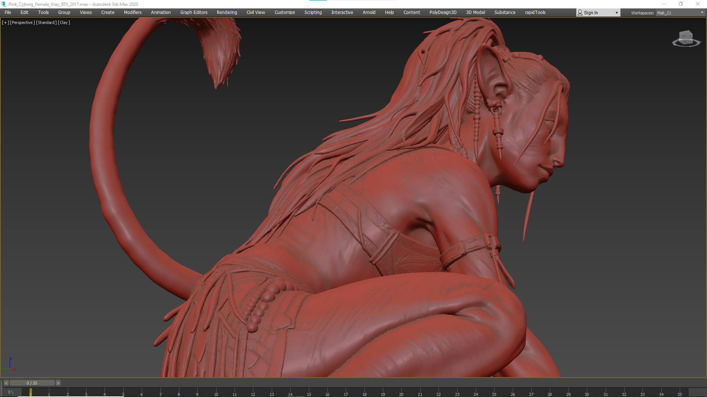707x397 pixels.
Task: Open the [Perspective] viewport view menu
Action: coord(22,22)
